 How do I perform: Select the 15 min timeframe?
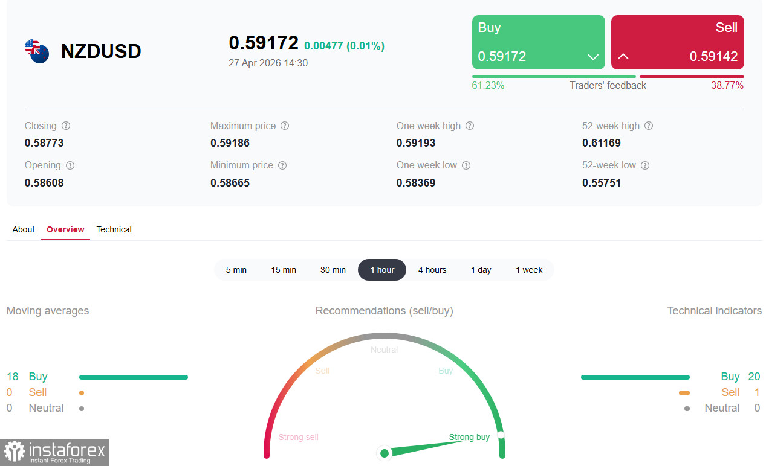[284, 270]
